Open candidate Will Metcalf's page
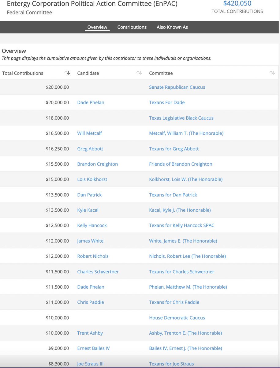 (x=90, y=133)
